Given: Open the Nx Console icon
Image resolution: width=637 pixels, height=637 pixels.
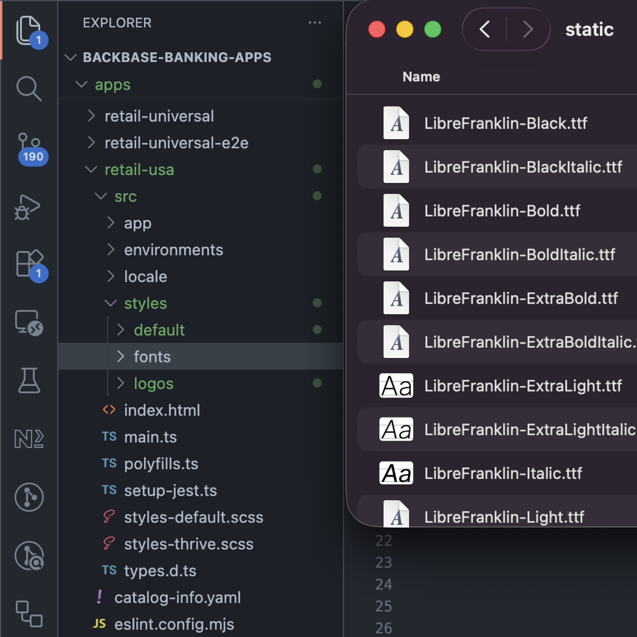Looking at the screenshot, I should point(29,439).
